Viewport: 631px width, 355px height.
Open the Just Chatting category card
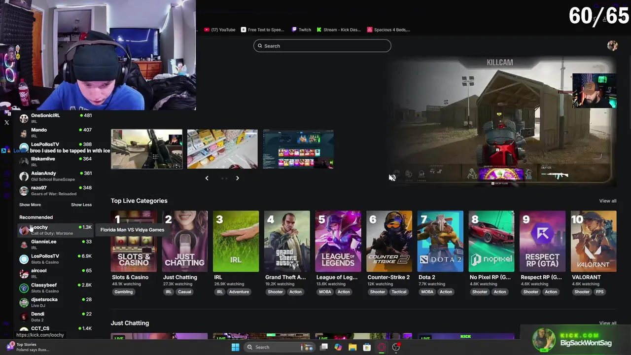(185, 242)
